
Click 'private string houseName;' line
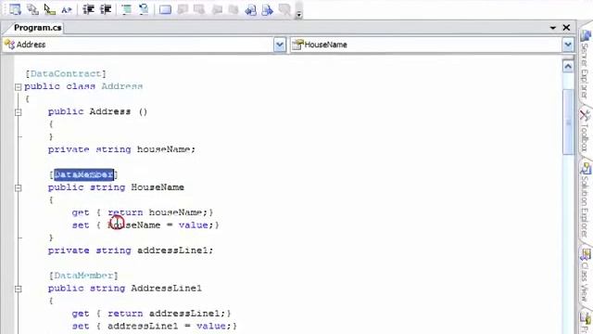pyautogui.click(x=121, y=149)
